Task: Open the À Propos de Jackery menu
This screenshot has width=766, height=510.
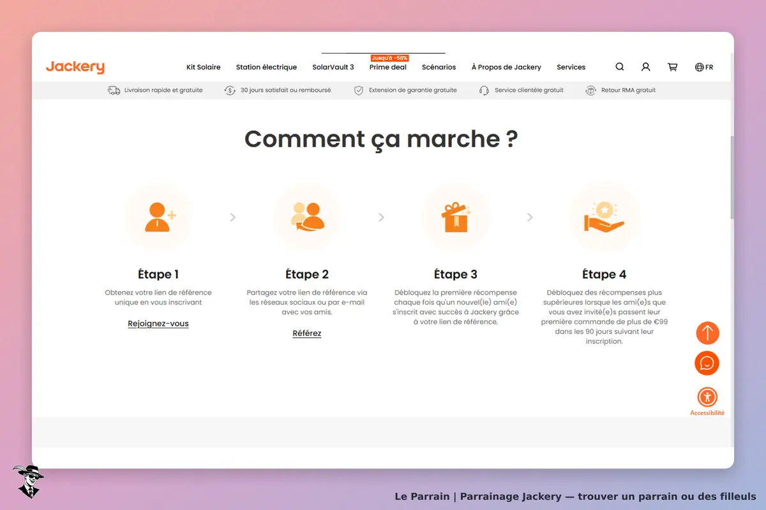Action: 506,67
